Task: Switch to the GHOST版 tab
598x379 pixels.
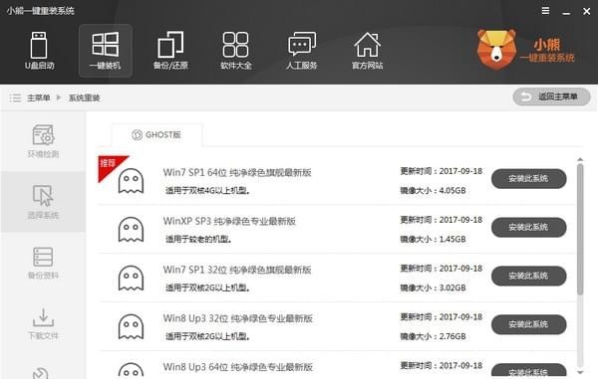Action: (x=156, y=134)
